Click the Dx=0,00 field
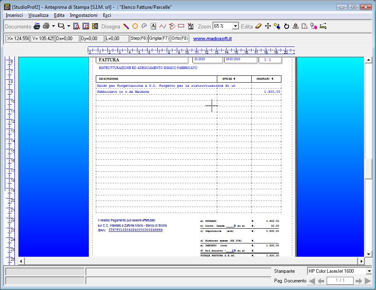The width and height of the screenshot is (376, 290). coord(67,39)
